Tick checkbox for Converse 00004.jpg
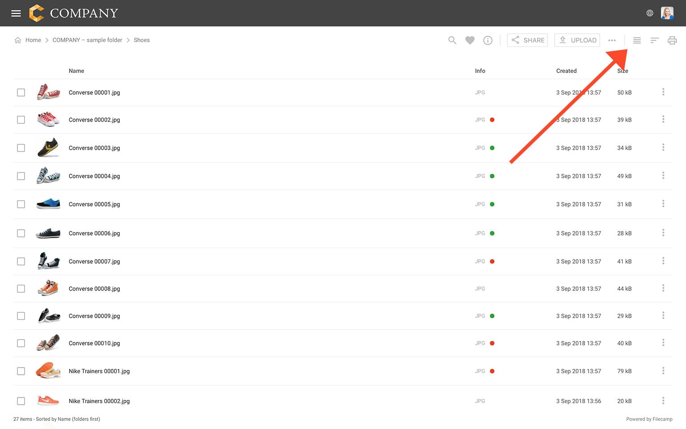 [21, 176]
